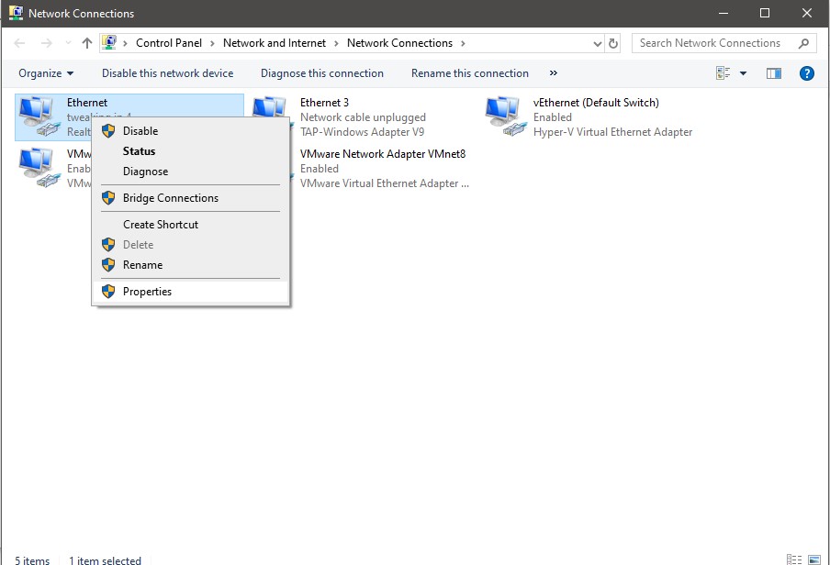The height and width of the screenshot is (565, 830).
Task: Open Status from the context menu
Action: click(x=191, y=151)
